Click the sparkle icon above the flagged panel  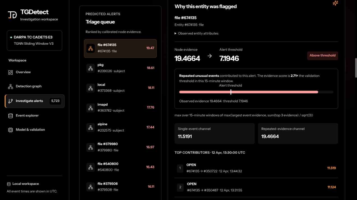pos(335,3)
